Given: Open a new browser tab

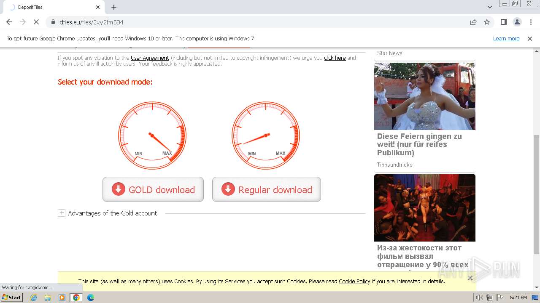Looking at the screenshot, I should click(114, 7).
